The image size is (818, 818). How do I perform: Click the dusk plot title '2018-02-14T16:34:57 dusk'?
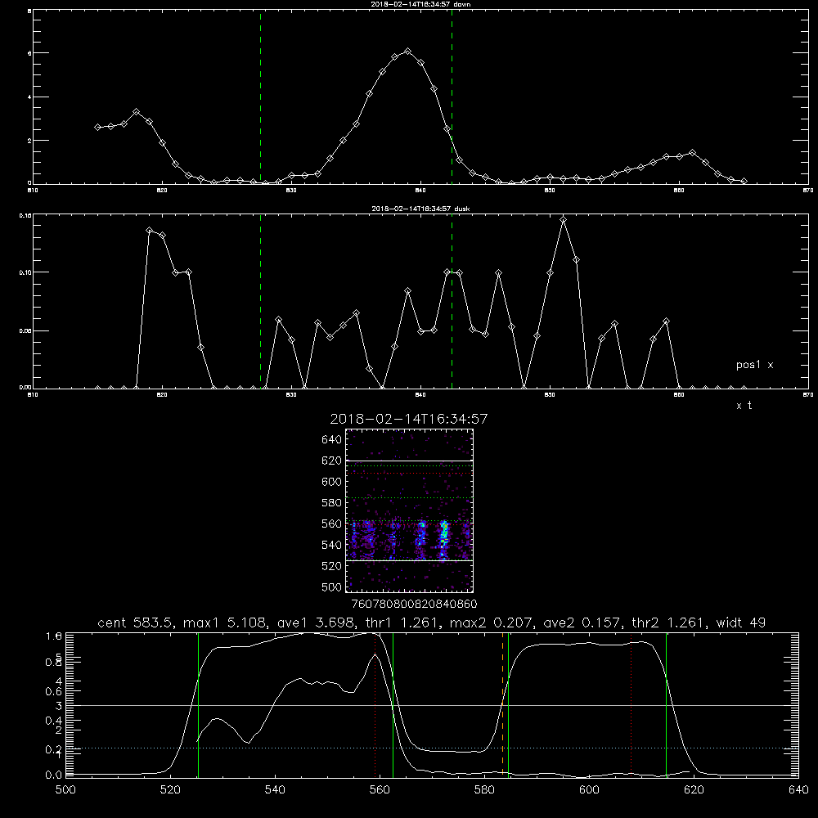pyautogui.click(x=420, y=209)
